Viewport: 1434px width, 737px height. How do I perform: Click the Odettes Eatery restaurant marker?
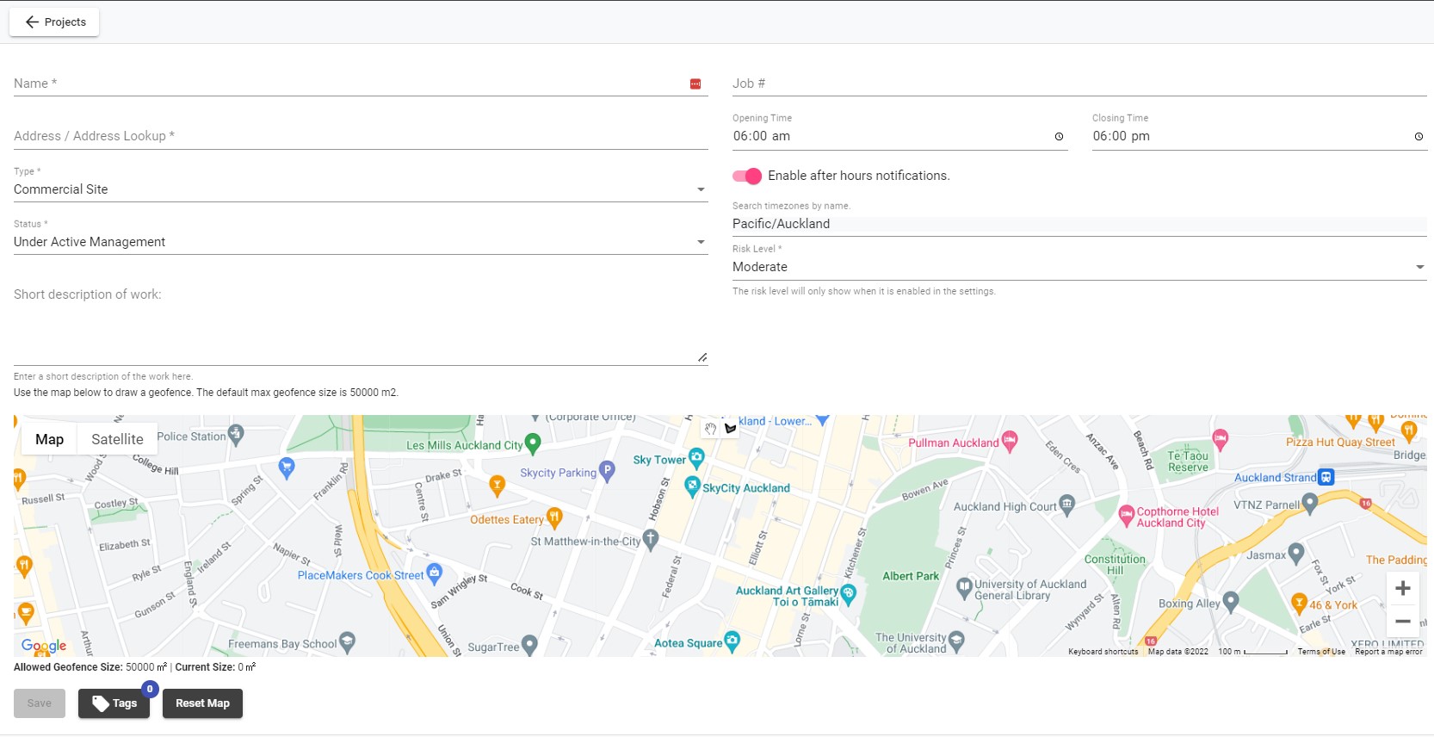click(554, 517)
